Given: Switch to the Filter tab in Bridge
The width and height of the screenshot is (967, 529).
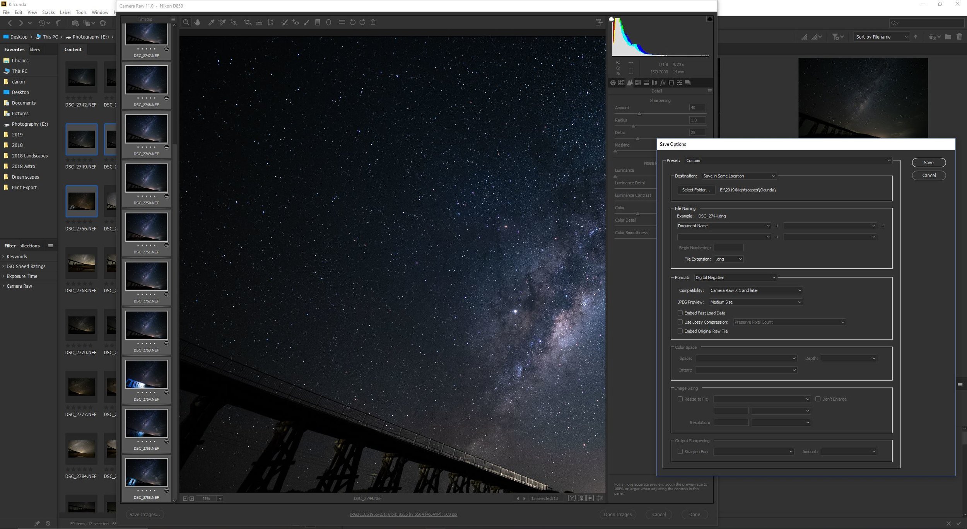Looking at the screenshot, I should tap(10, 246).
